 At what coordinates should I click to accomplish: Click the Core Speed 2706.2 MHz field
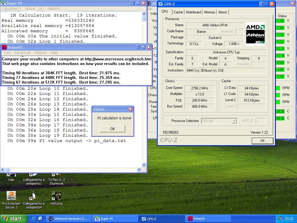click(x=200, y=88)
